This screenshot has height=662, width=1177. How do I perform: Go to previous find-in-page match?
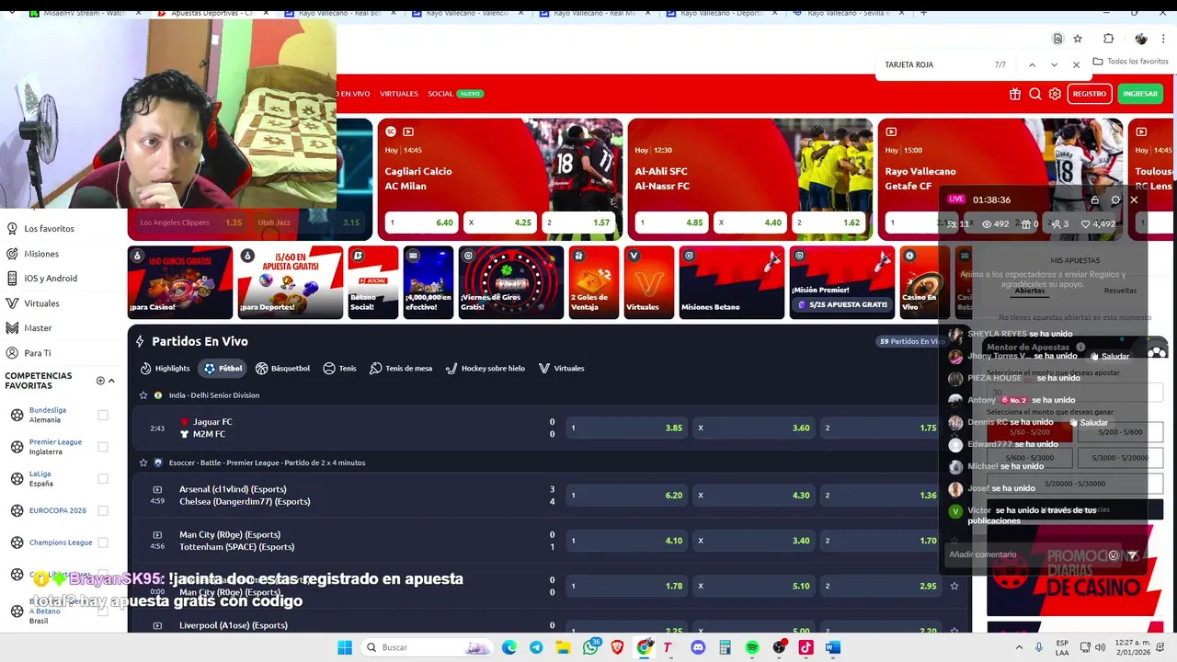click(x=1032, y=65)
